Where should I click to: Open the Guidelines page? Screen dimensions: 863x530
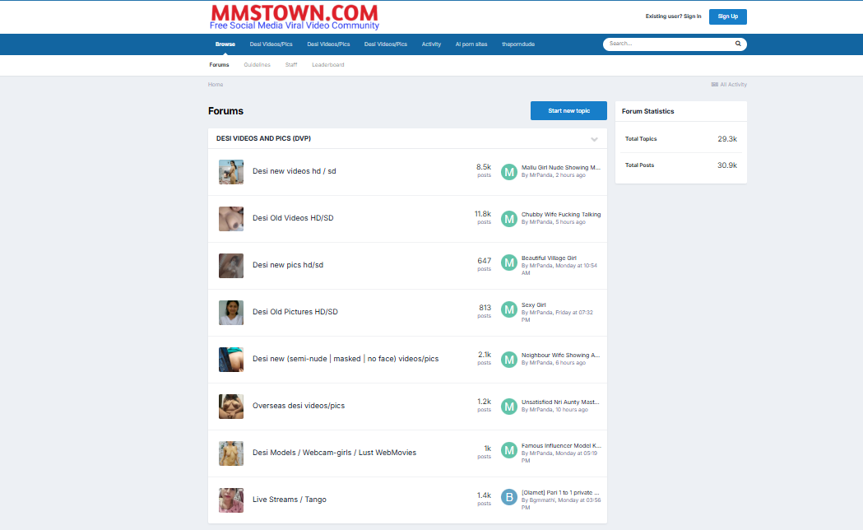257,64
